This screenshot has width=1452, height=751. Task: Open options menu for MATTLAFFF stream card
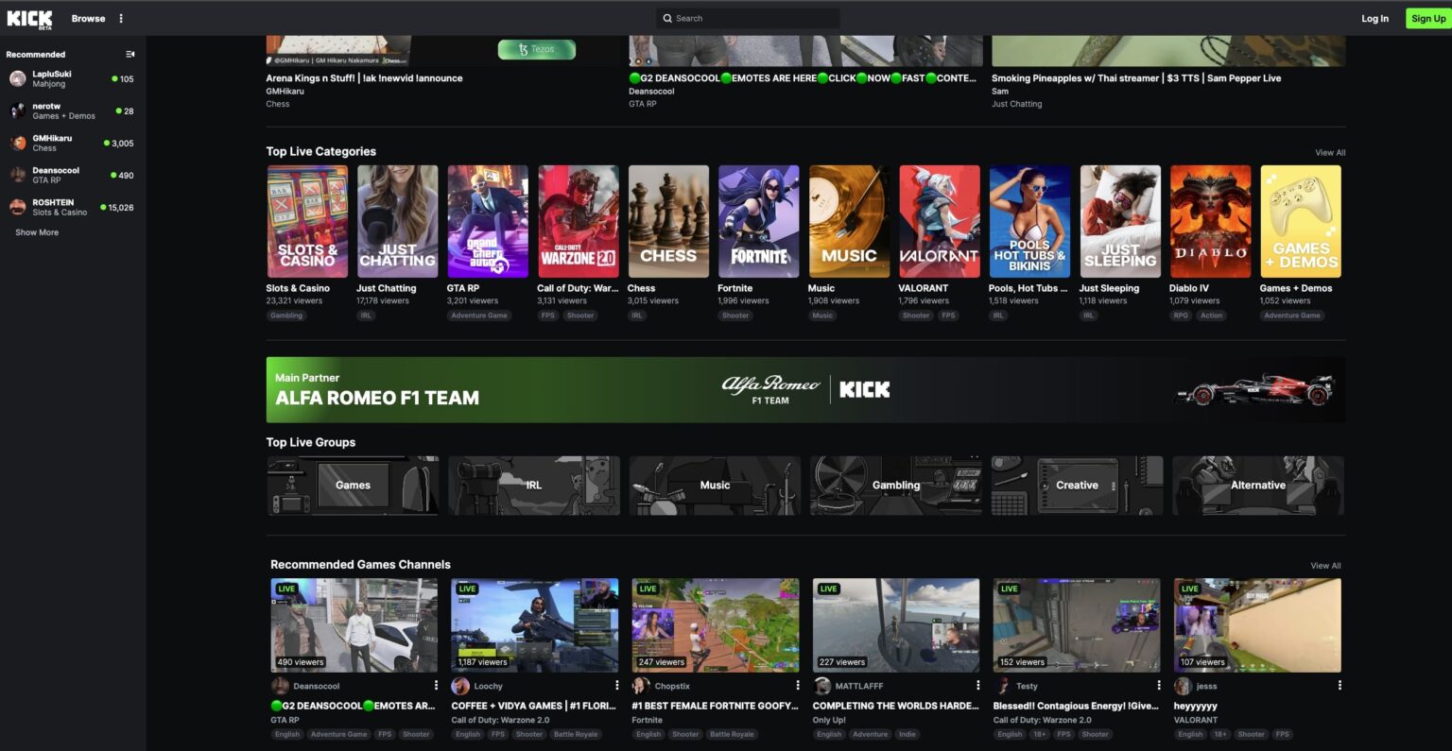977,685
